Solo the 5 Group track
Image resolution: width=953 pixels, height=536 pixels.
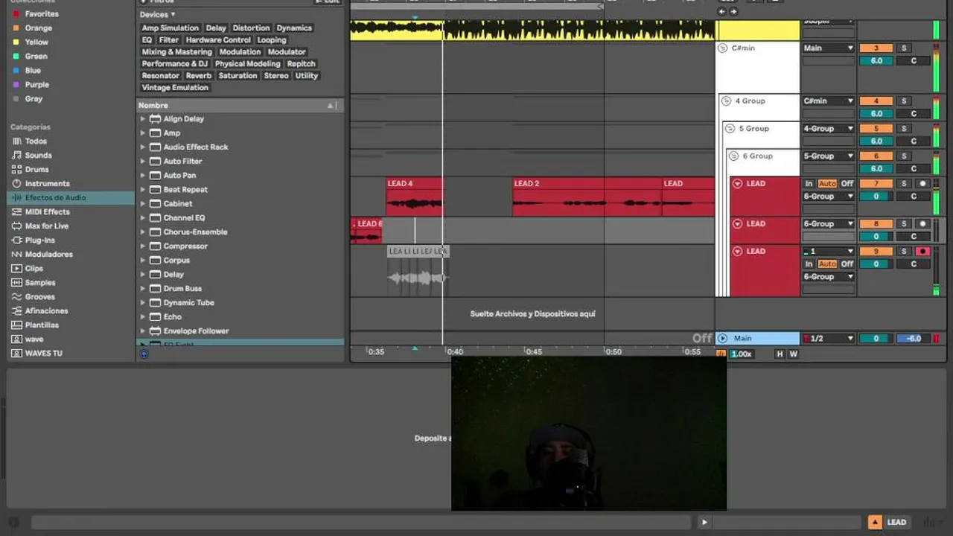tap(904, 129)
